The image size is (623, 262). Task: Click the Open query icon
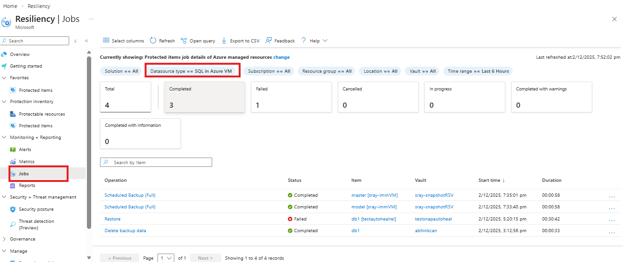[x=184, y=41]
